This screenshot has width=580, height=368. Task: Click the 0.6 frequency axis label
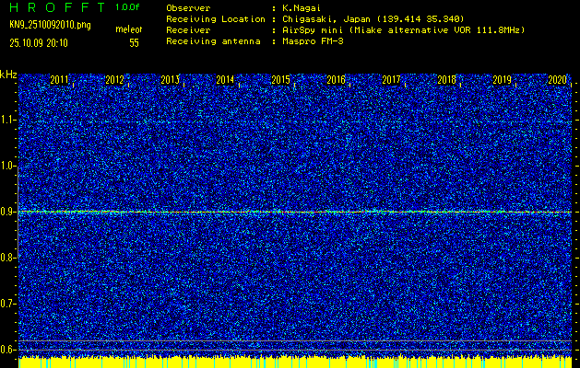point(8,349)
